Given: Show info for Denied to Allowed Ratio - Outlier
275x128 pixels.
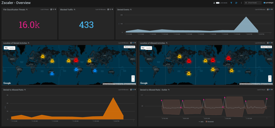Looking at the screenshot, I should (272, 90).
